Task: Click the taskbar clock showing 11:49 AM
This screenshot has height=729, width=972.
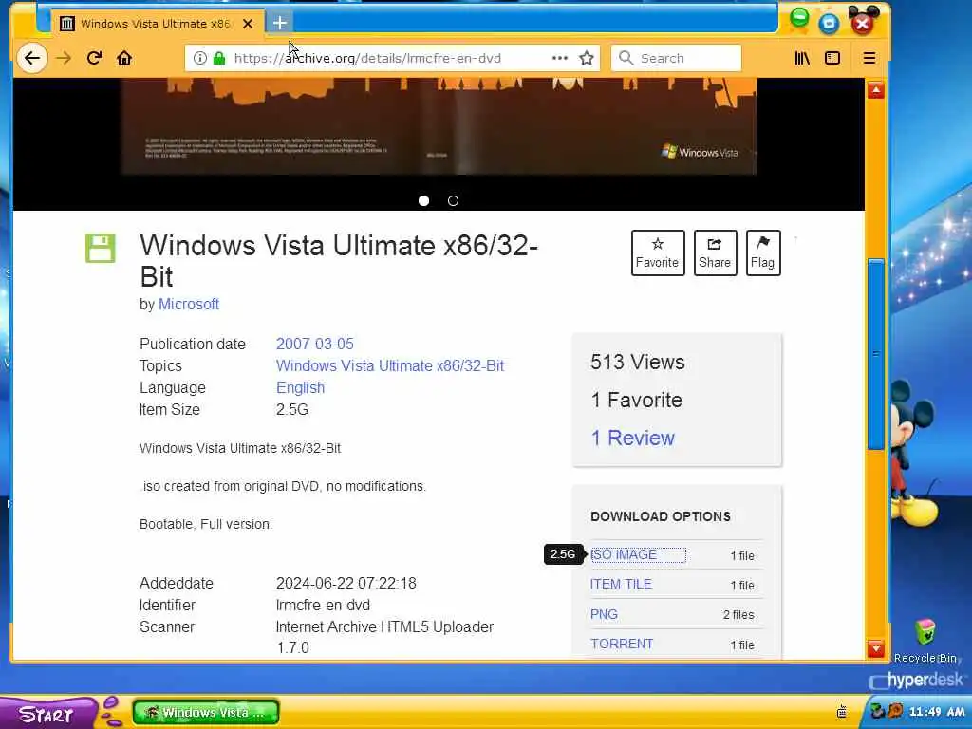Action: [x=937, y=712]
